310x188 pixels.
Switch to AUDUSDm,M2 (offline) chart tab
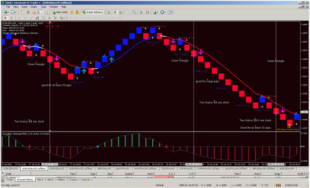point(81,169)
